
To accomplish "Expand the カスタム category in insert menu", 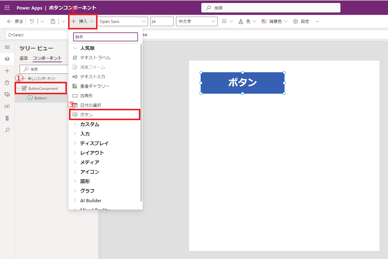I will [x=89, y=124].
